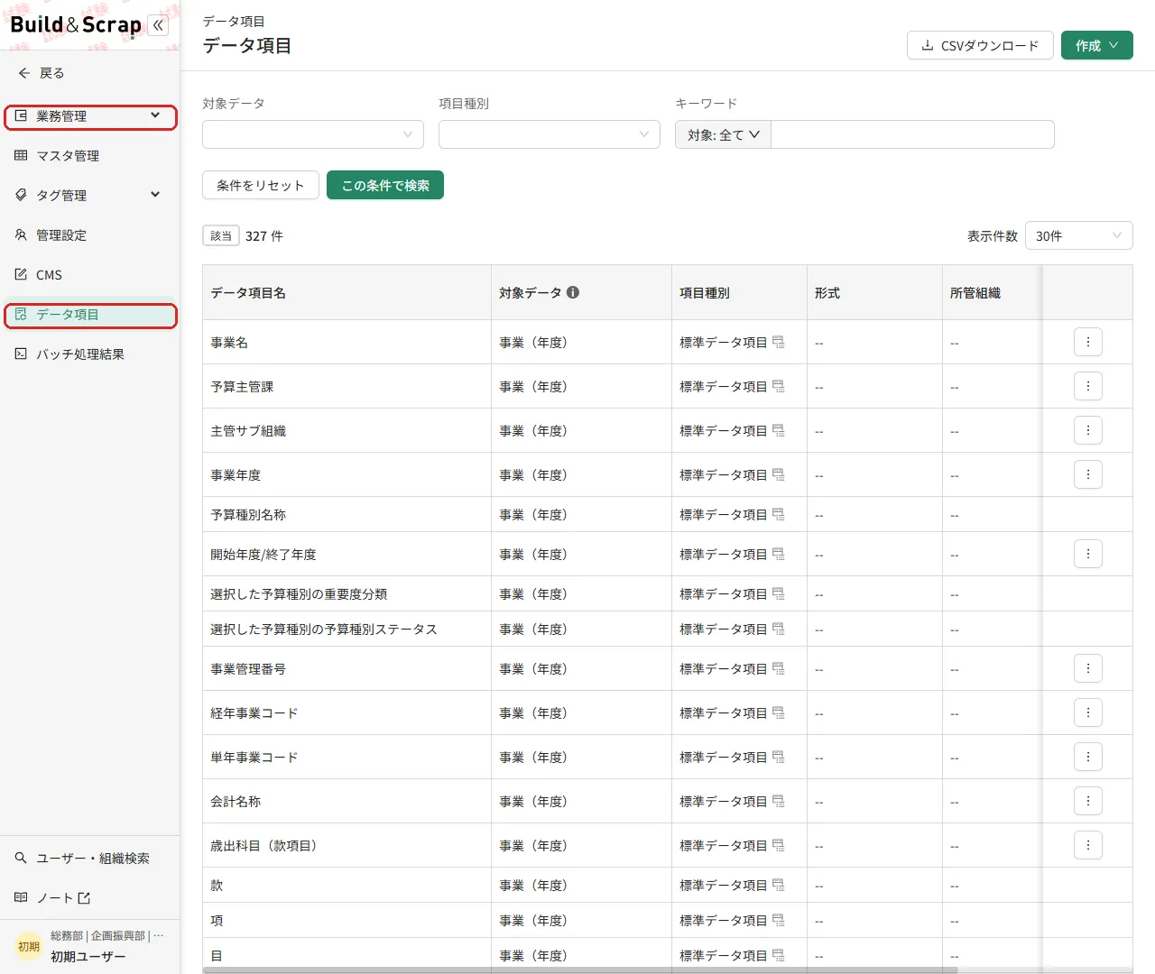Open the more-actions menu for 歳出科目（款項目） row
This screenshot has height=974, width=1155.
[x=1088, y=845]
